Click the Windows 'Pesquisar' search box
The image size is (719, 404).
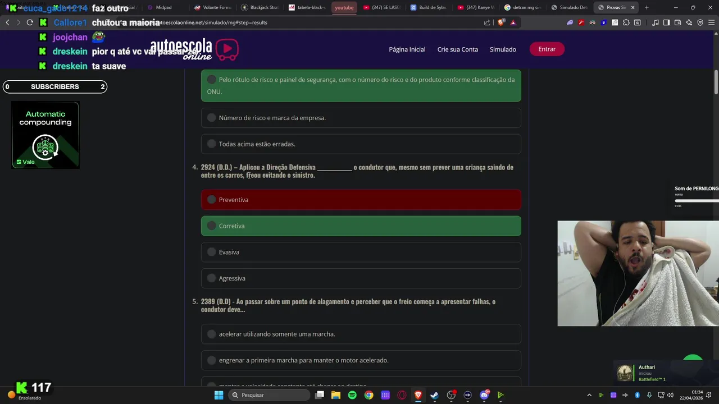click(270, 395)
